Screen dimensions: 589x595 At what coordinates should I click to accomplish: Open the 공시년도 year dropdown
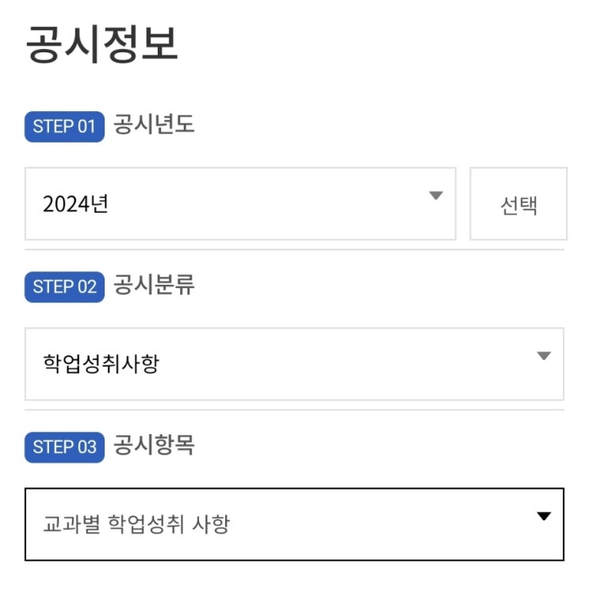[x=240, y=204]
